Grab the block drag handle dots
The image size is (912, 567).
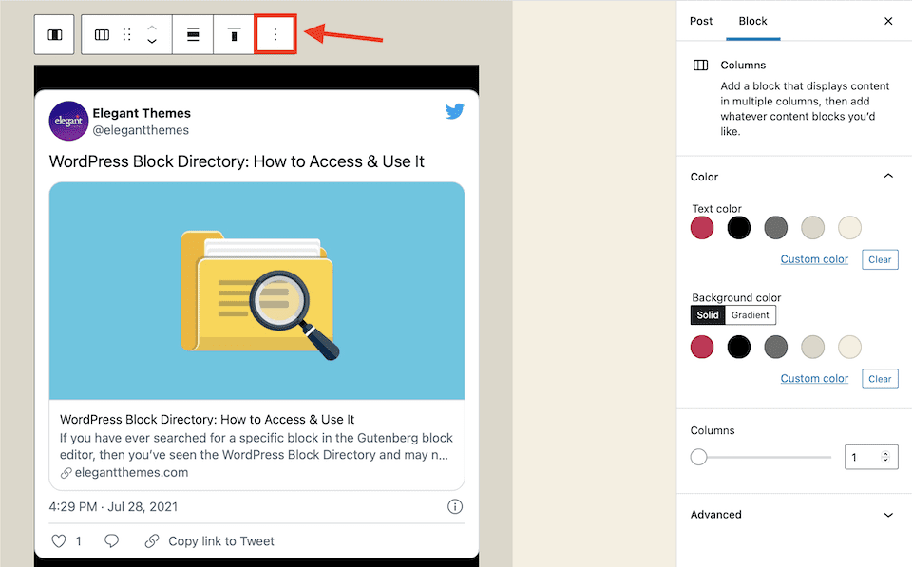tap(126, 34)
